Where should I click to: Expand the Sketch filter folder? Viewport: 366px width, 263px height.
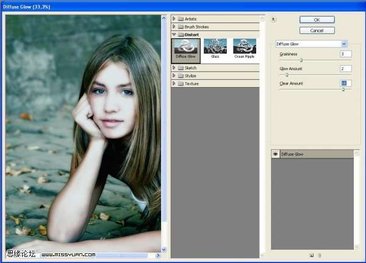point(174,68)
